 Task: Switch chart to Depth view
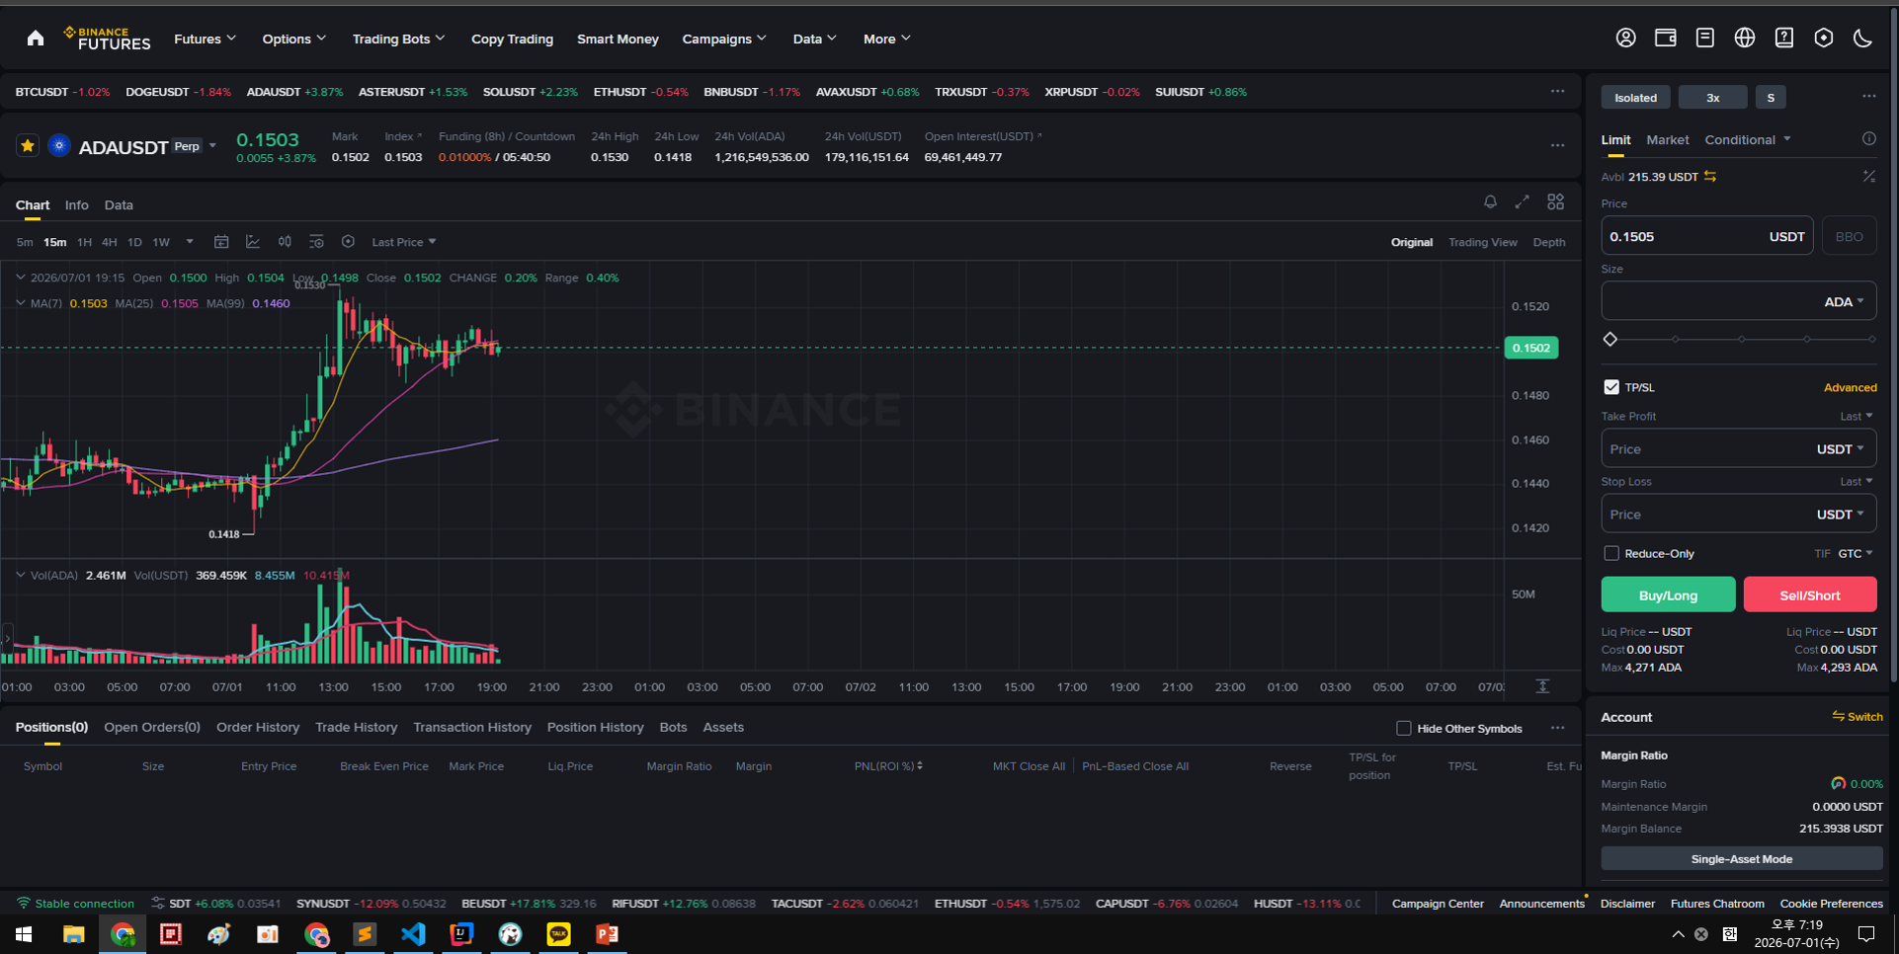(1548, 242)
